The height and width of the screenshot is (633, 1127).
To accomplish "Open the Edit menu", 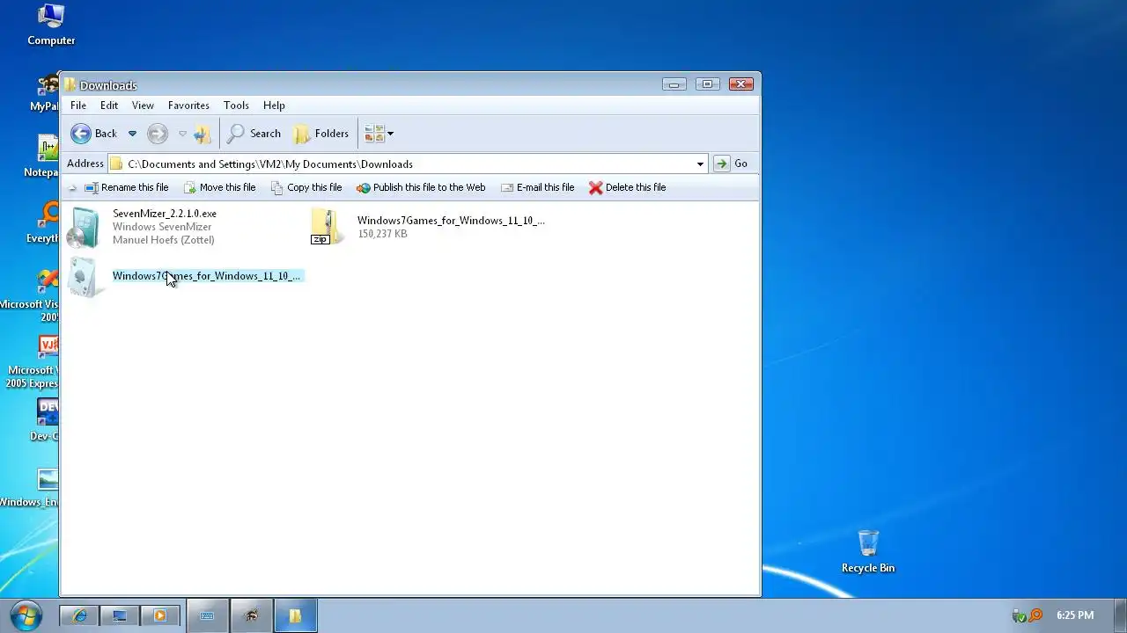I will 109,105.
